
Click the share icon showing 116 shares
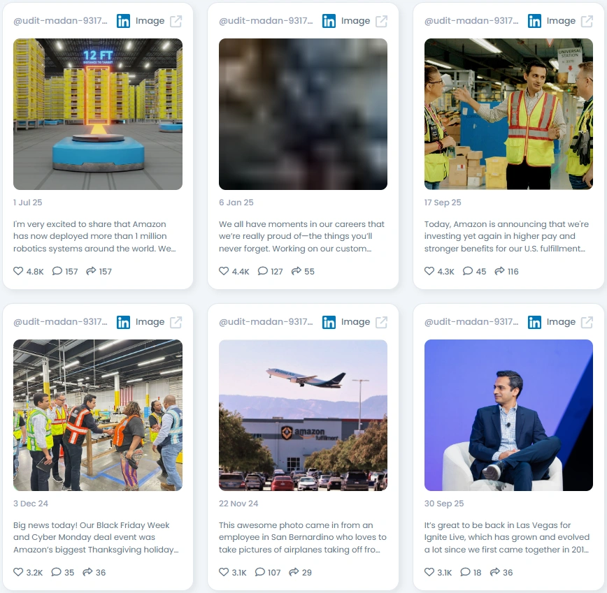(x=499, y=271)
